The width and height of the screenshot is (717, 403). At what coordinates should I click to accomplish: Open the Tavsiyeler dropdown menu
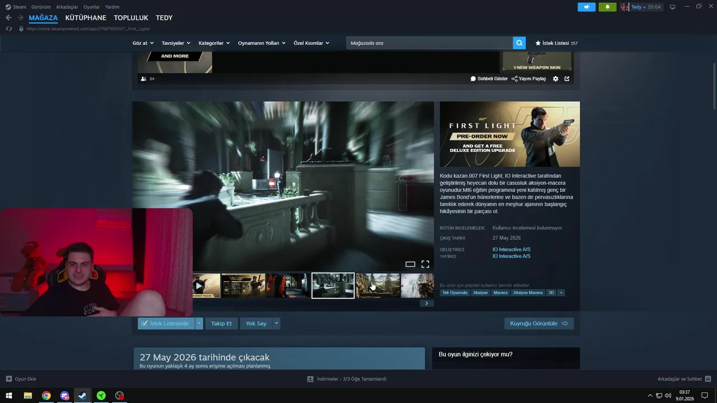pos(176,43)
